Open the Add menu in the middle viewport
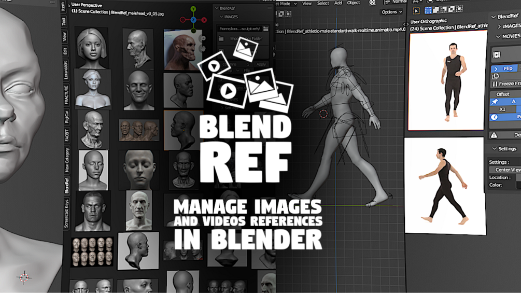Image resolution: width=521 pixels, height=293 pixels. [338, 3]
